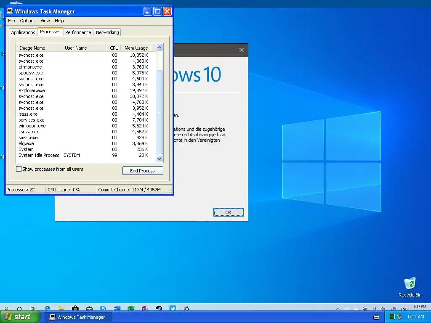The image size is (431, 323).
Task: Click the process list scroll down arrow
Action: (x=159, y=159)
